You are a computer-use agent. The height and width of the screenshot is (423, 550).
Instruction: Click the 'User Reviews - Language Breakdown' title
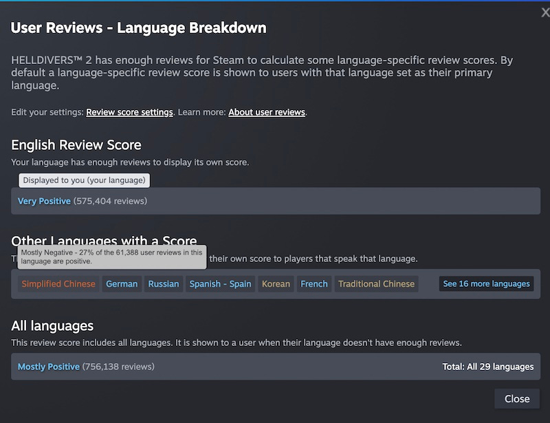pos(139,28)
